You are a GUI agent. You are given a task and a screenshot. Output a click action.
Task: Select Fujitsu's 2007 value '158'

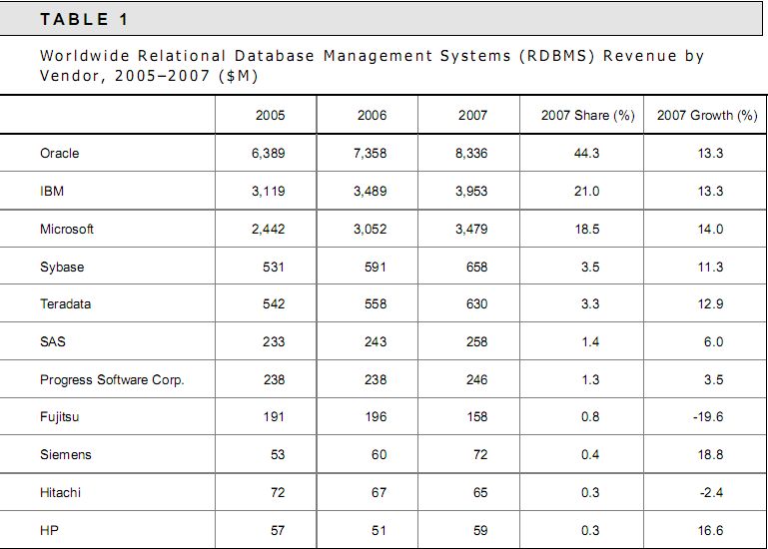tap(477, 417)
